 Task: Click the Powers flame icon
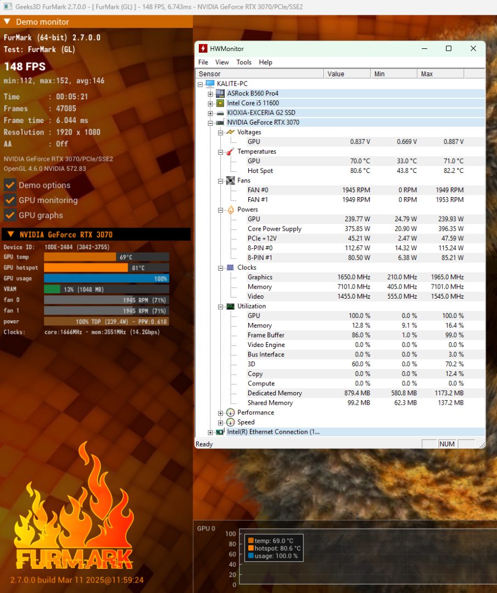point(230,210)
